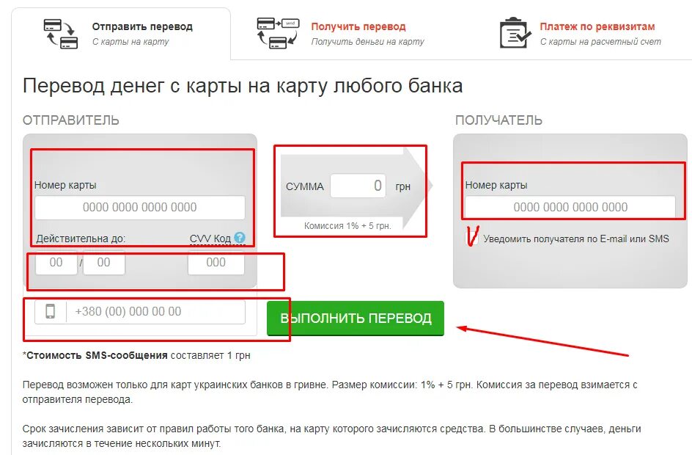The height and width of the screenshot is (455, 692).
Task: Click the expiry year field
Action: (x=103, y=263)
